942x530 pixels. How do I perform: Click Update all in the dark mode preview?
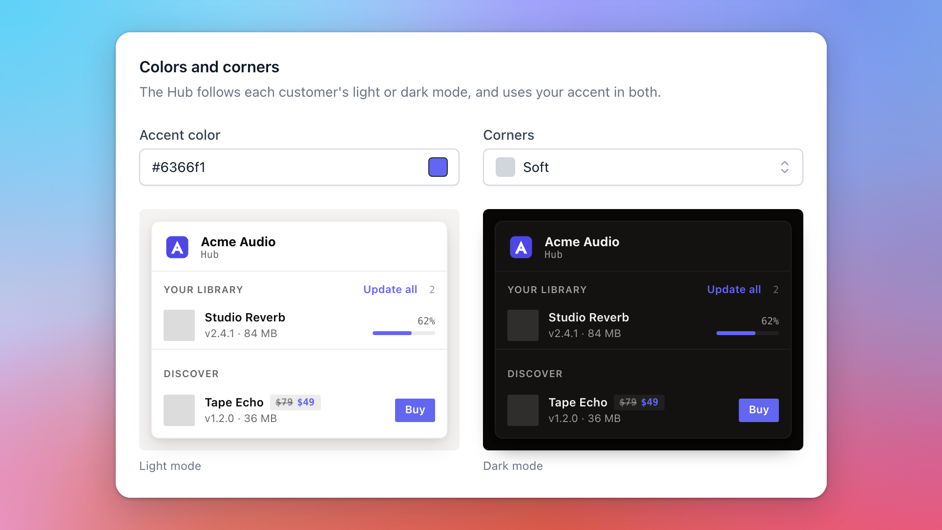(x=734, y=289)
